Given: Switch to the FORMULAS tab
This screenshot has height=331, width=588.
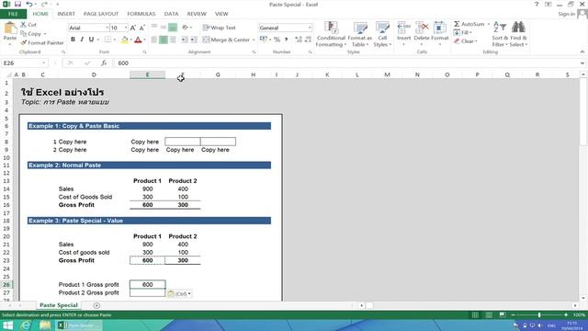Looking at the screenshot, I should (141, 14).
